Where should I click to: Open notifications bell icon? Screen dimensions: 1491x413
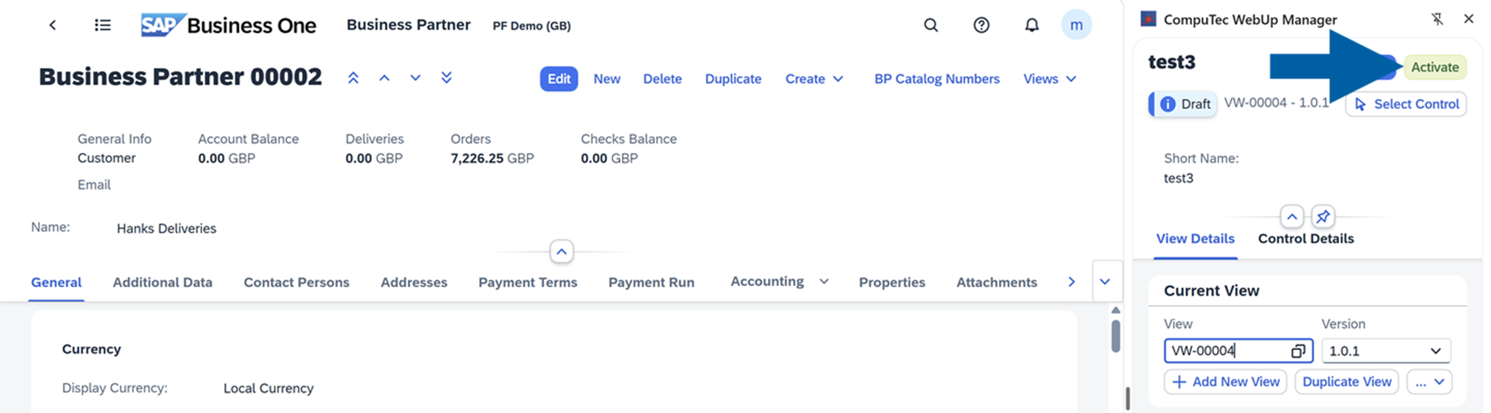point(1031,25)
